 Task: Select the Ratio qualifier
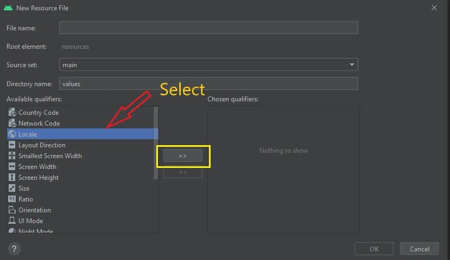coord(83,199)
